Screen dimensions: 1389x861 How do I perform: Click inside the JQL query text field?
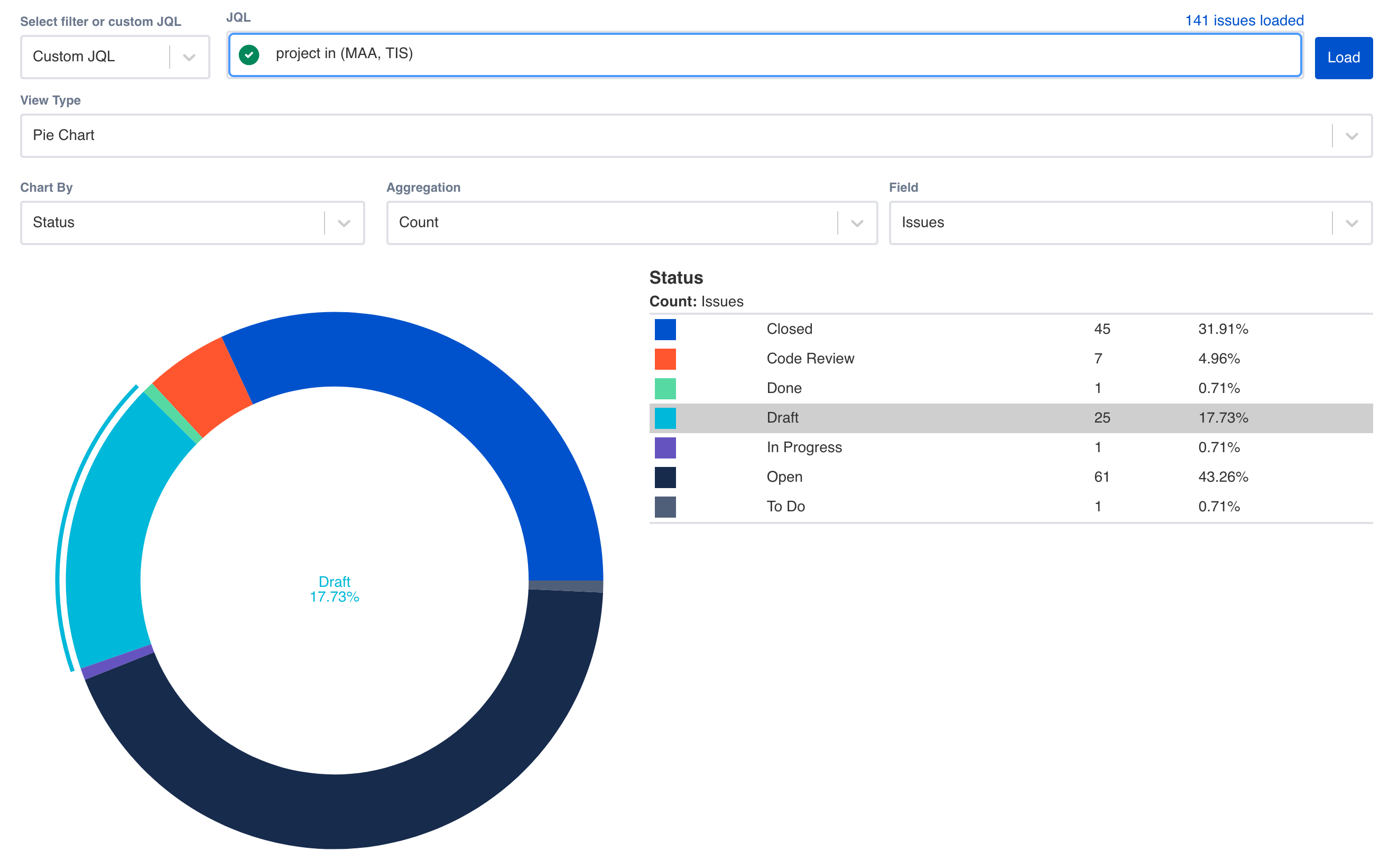684,54
